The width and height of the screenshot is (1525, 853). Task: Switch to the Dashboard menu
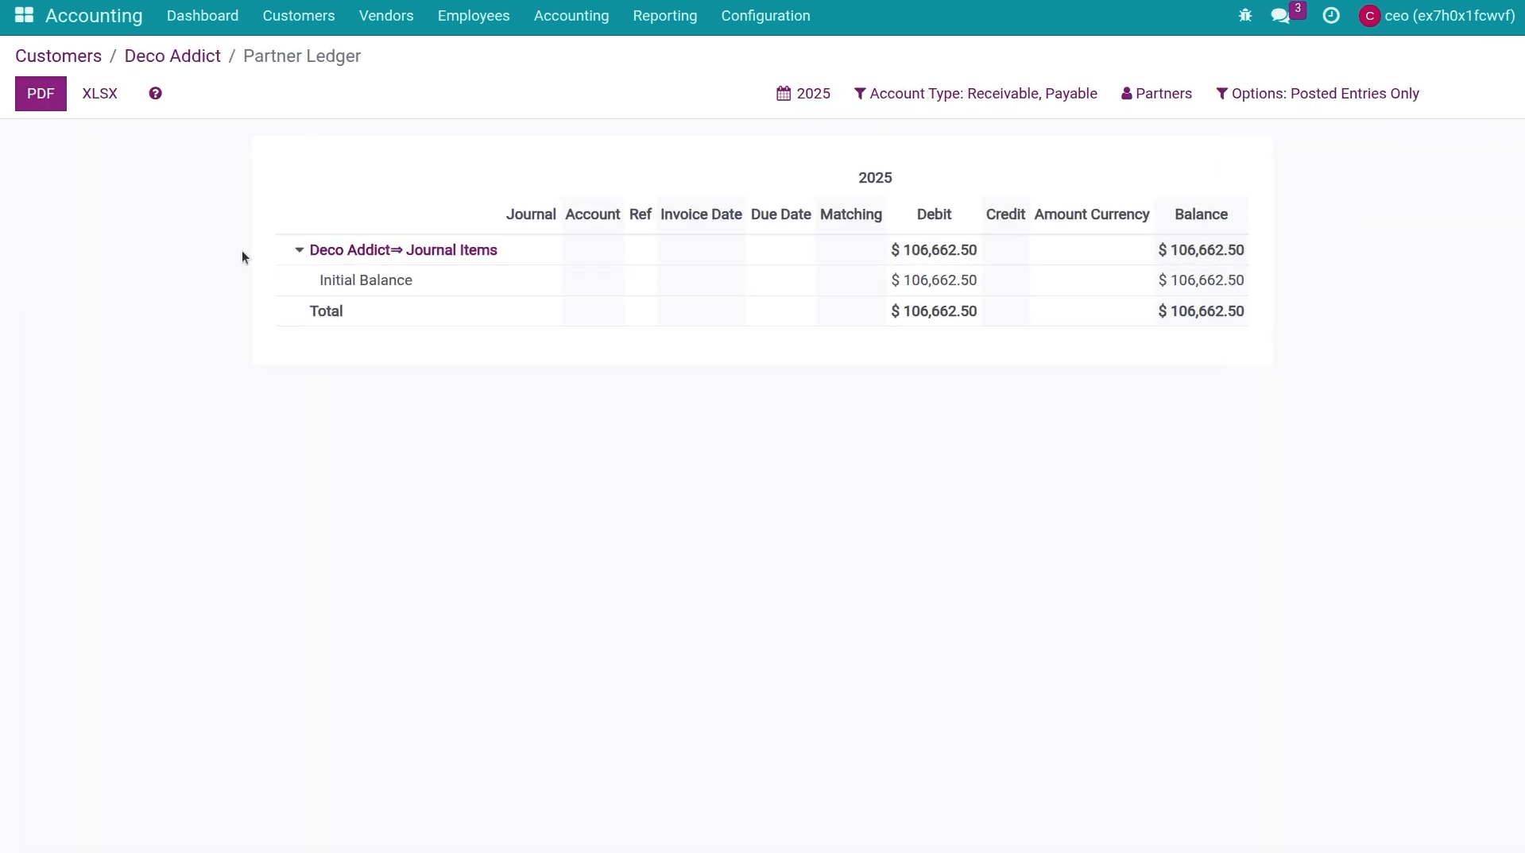tap(203, 16)
